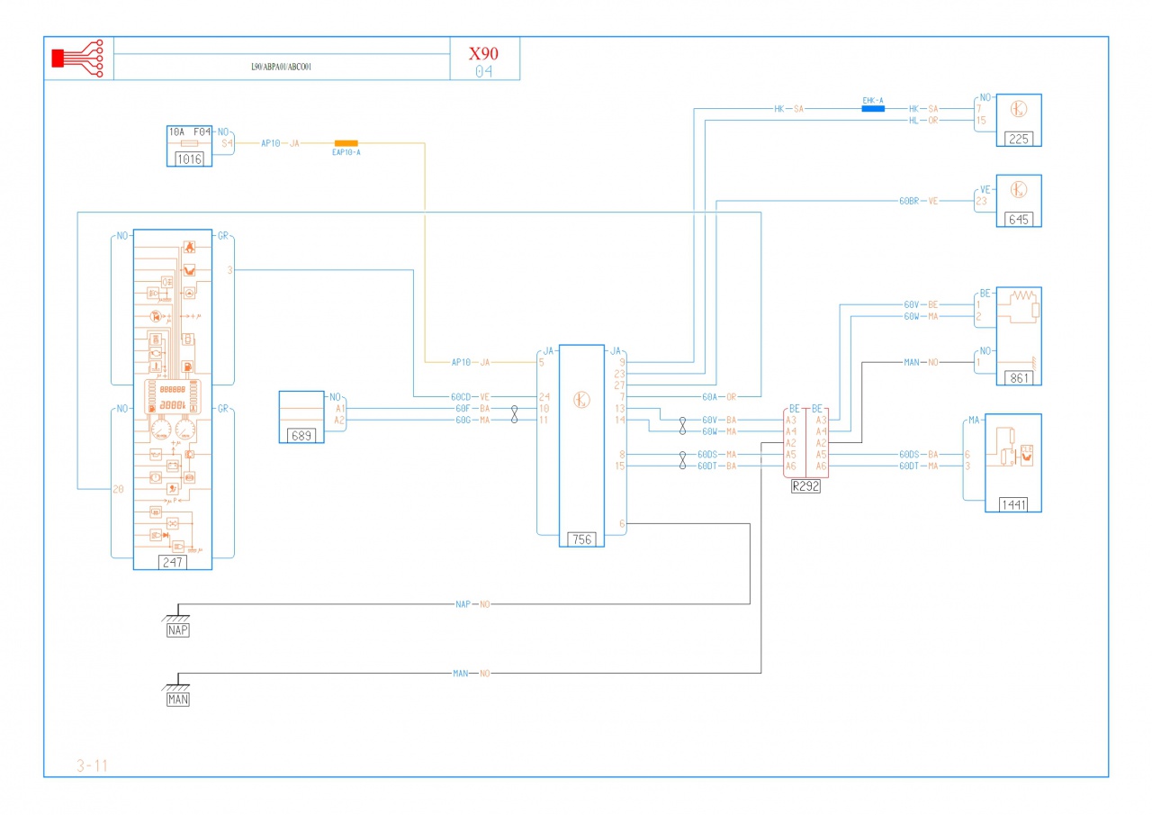
Task: Click the page number 3-11
Action: [93, 766]
